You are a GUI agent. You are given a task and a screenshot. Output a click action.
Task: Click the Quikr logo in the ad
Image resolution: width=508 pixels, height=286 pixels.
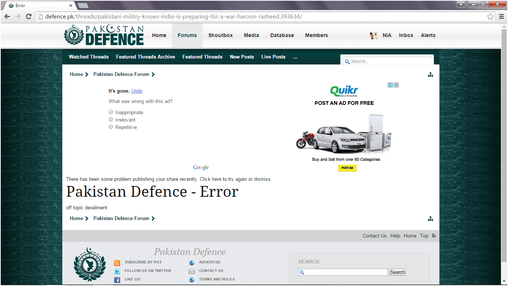coord(344,91)
